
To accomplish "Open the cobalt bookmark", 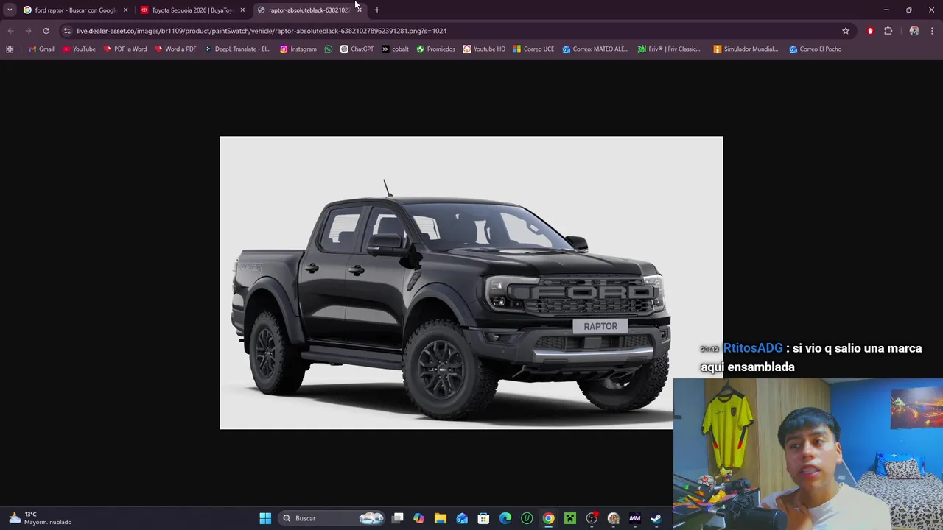I will click(x=395, y=49).
